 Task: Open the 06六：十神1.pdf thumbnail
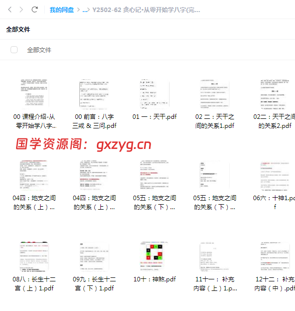tap(275, 175)
